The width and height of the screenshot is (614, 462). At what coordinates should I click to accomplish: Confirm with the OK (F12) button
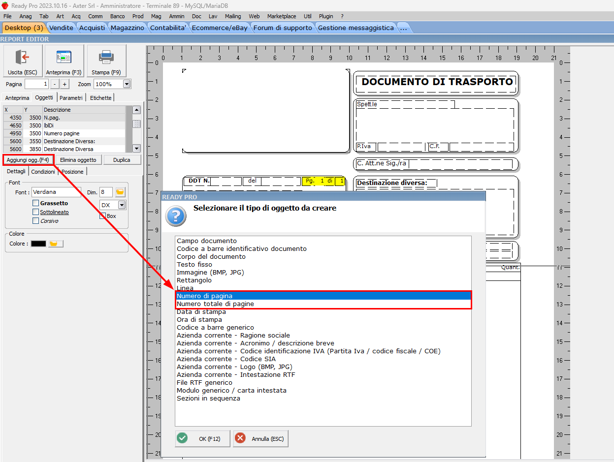point(202,438)
